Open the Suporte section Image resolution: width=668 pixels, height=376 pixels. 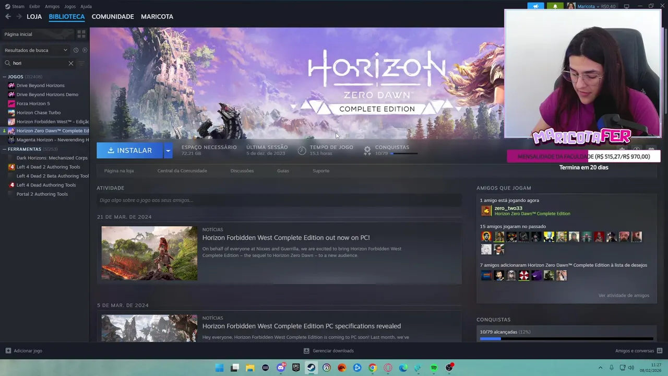pyautogui.click(x=321, y=171)
